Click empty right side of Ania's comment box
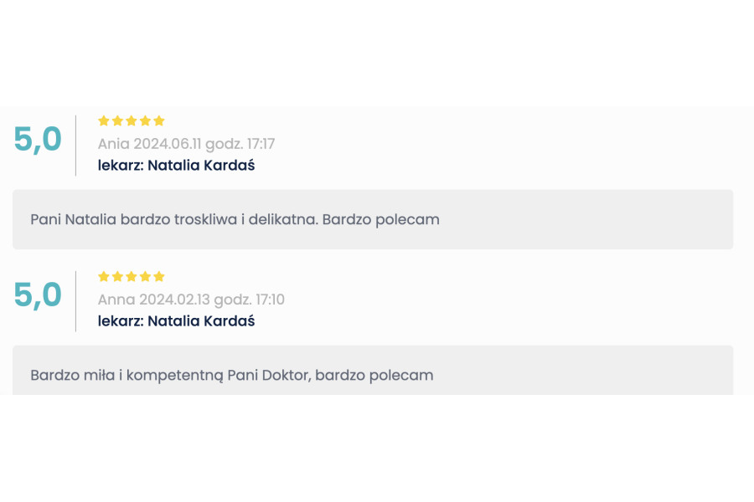754x502 pixels. pyautogui.click(x=628, y=219)
